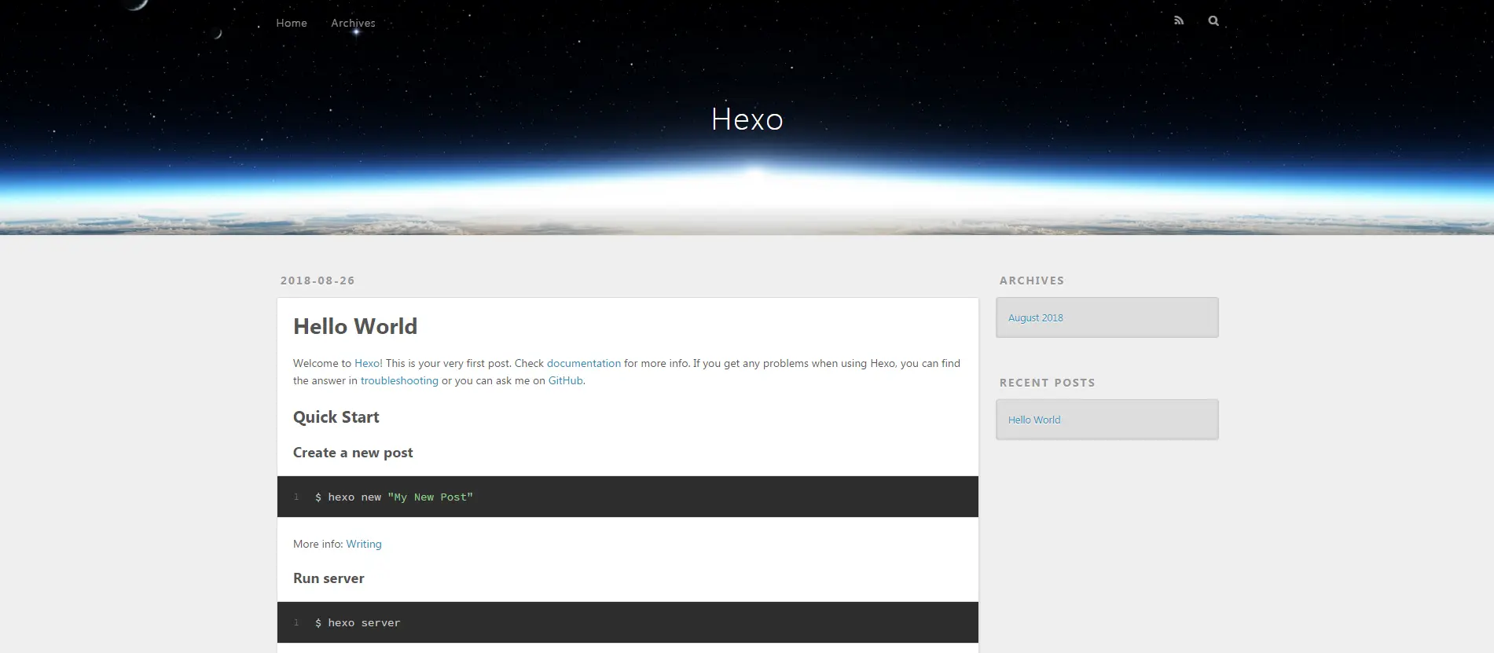Open the Hello World post title
This screenshot has height=653, width=1494.
[x=355, y=326]
